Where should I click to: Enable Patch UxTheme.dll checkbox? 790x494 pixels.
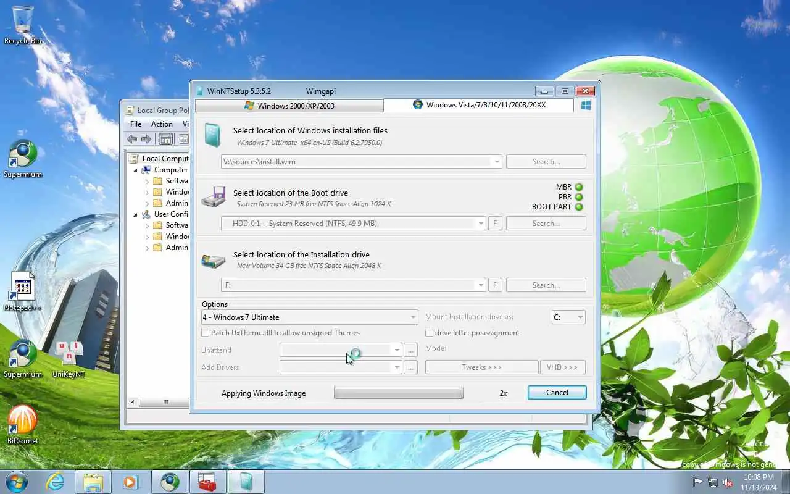206,333
